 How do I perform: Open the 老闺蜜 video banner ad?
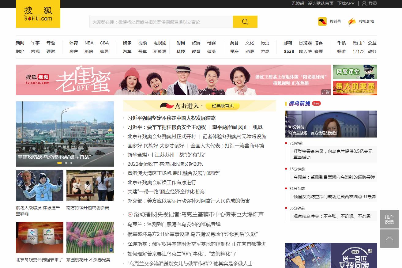click(174, 80)
